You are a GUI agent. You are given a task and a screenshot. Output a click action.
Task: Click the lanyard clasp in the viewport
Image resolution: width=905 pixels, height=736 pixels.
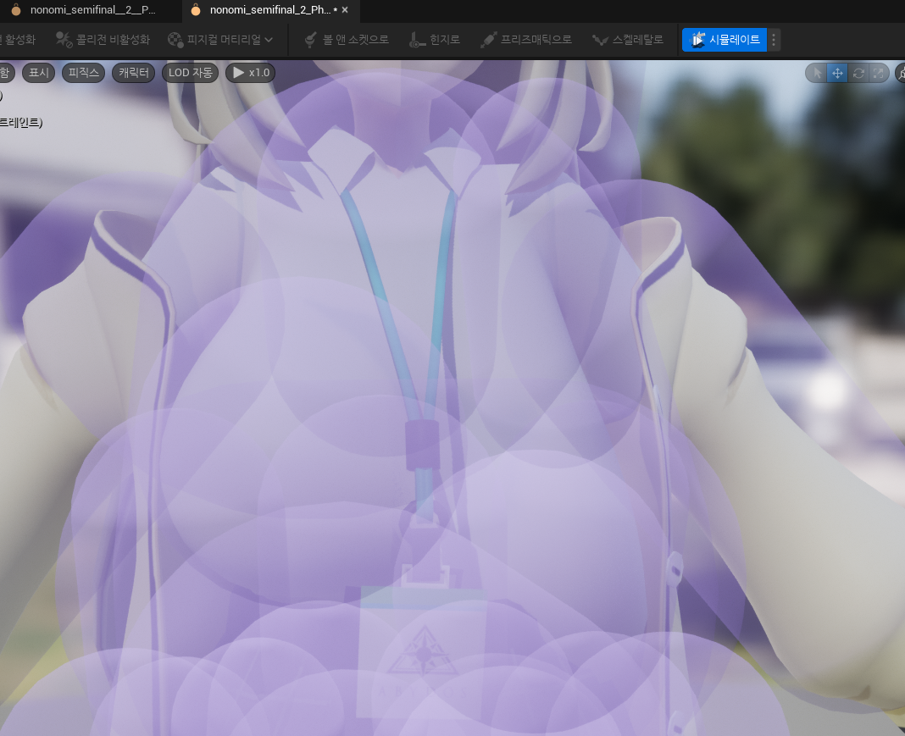[x=422, y=444]
